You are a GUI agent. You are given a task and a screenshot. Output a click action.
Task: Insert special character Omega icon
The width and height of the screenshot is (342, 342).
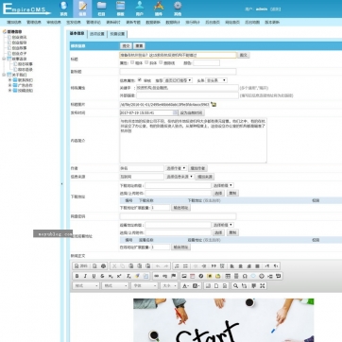(x=245, y=276)
